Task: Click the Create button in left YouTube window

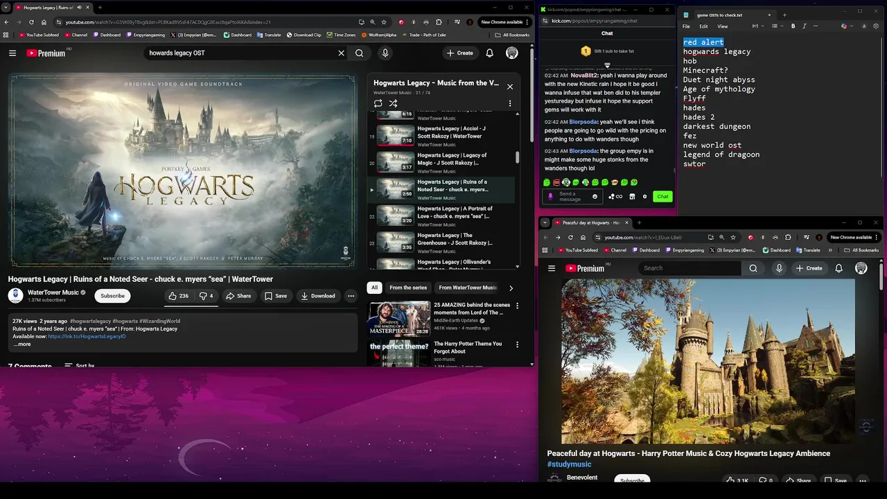Action: 459,53
